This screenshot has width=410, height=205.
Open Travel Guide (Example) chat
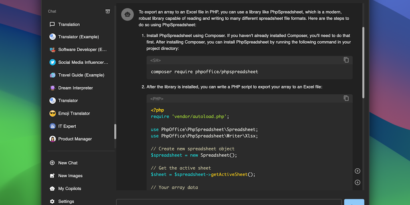click(x=81, y=75)
